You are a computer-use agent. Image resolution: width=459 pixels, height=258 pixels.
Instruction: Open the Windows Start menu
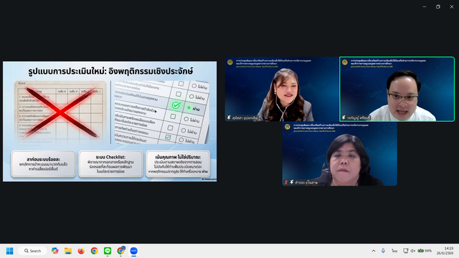pos(9,251)
